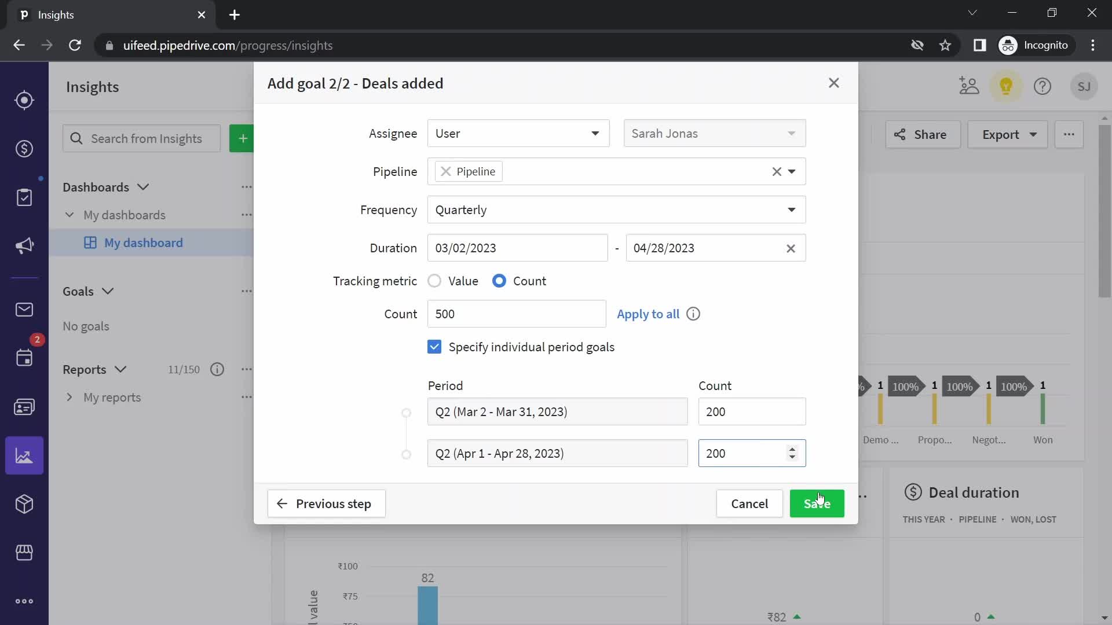This screenshot has width=1112, height=625.
Task: Adjust Q2 Apr count stepper control
Action: 793,453
